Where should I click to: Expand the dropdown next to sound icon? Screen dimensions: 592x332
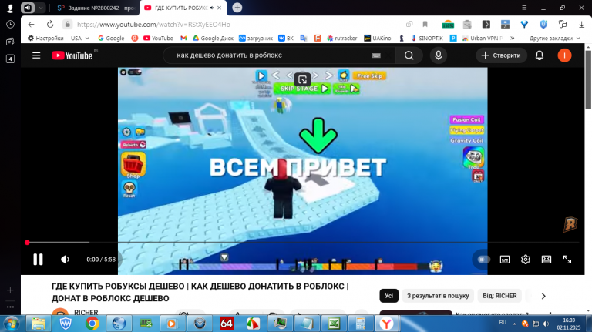point(40,8)
